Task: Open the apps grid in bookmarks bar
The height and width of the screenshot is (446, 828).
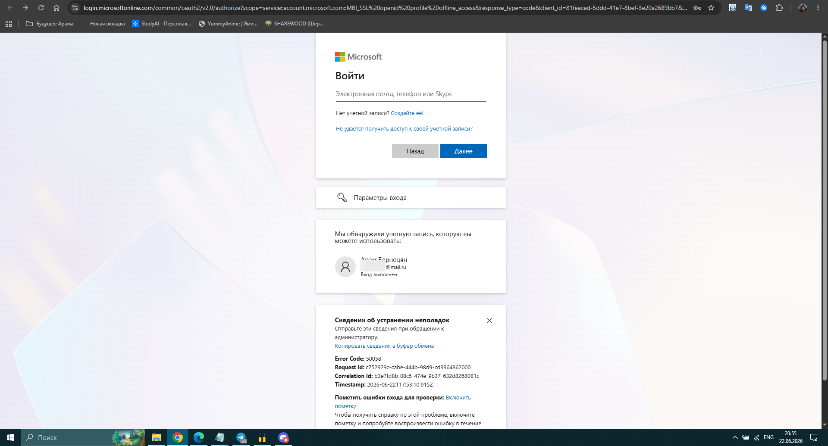Action: coord(9,24)
